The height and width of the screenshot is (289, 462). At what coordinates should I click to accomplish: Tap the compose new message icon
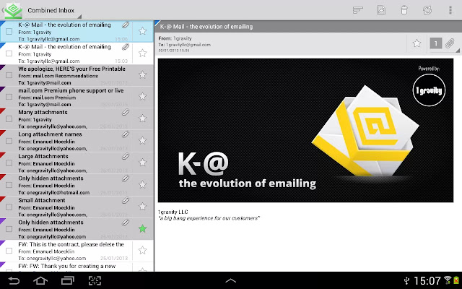381,10
